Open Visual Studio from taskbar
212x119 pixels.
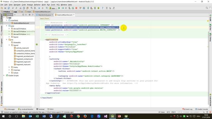[x=106, y=116]
